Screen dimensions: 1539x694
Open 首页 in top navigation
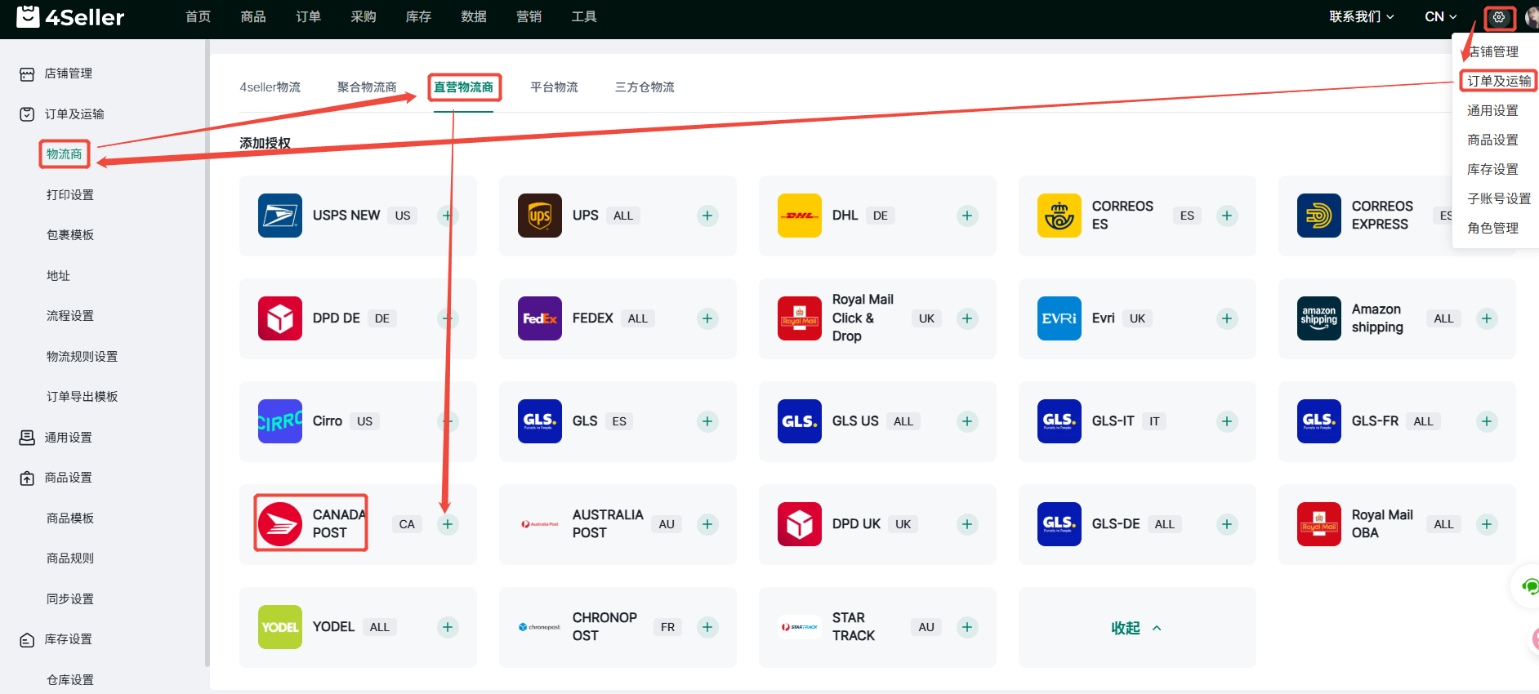coord(198,16)
